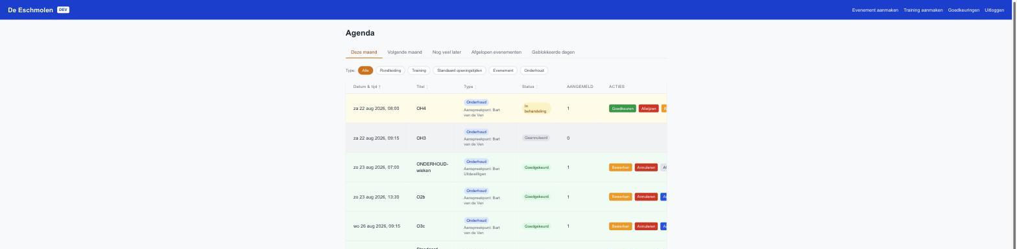Click date zo 23 aug 2026, 13:30
This screenshot has width=1017, height=249.
click(x=376, y=197)
